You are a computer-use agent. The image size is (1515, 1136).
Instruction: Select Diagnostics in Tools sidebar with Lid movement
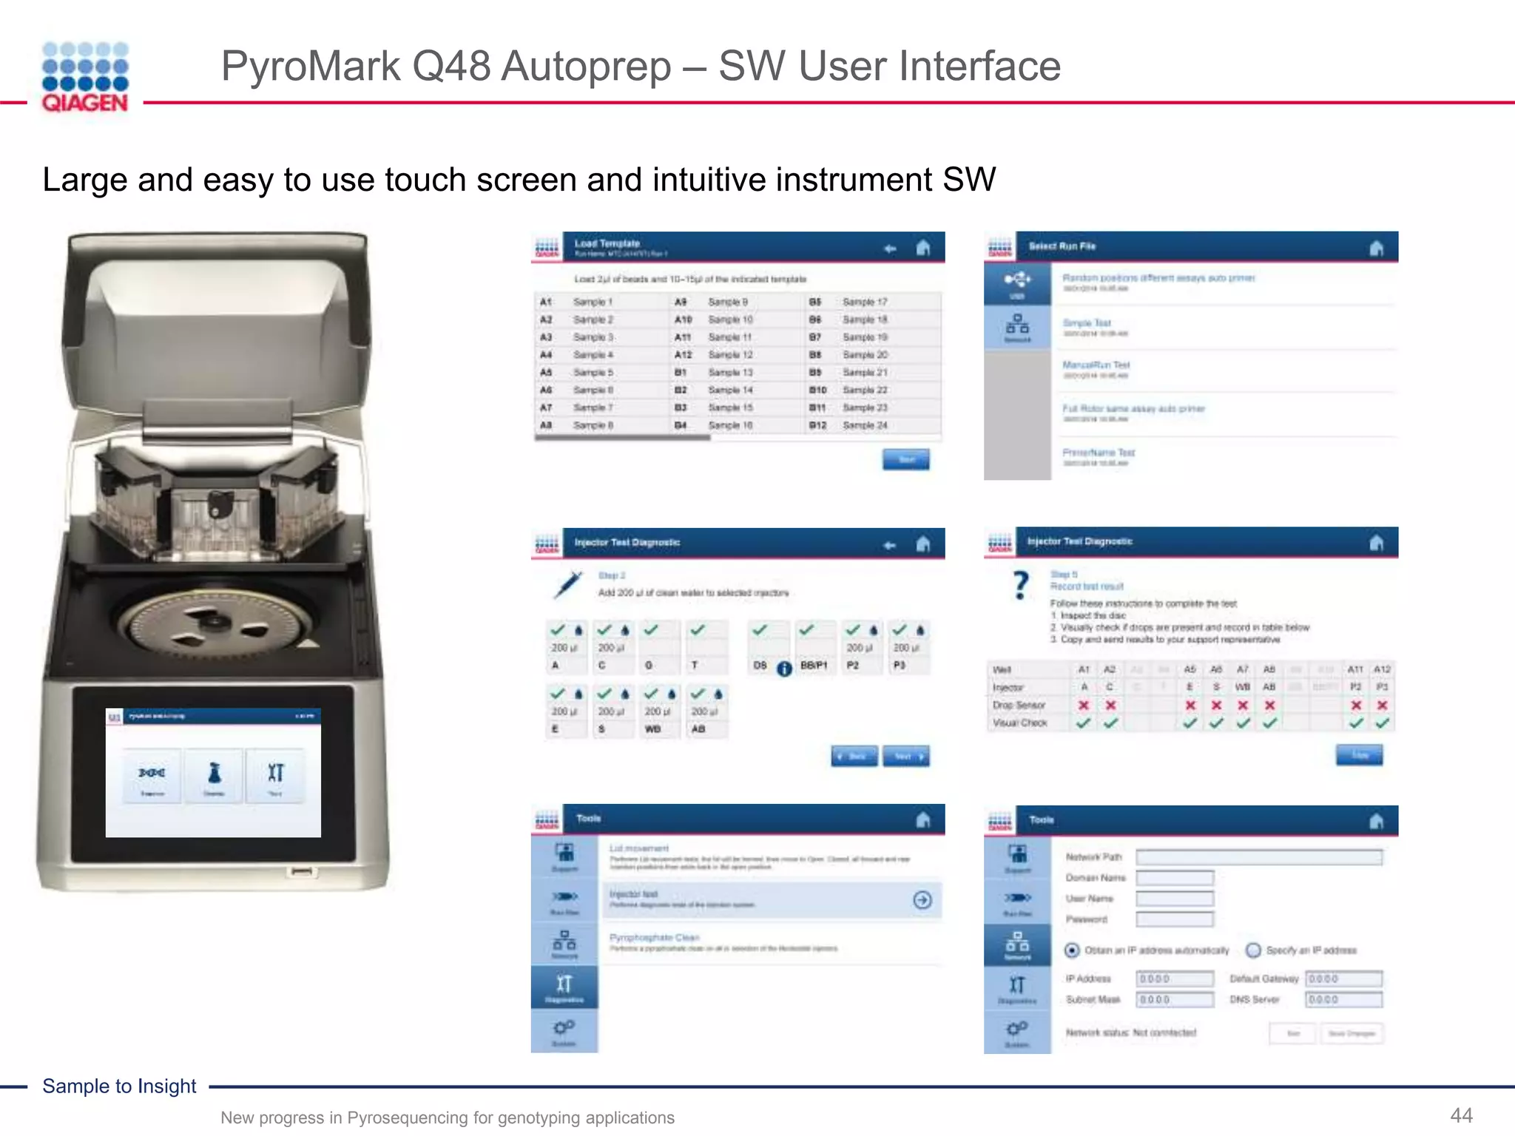coord(564,987)
